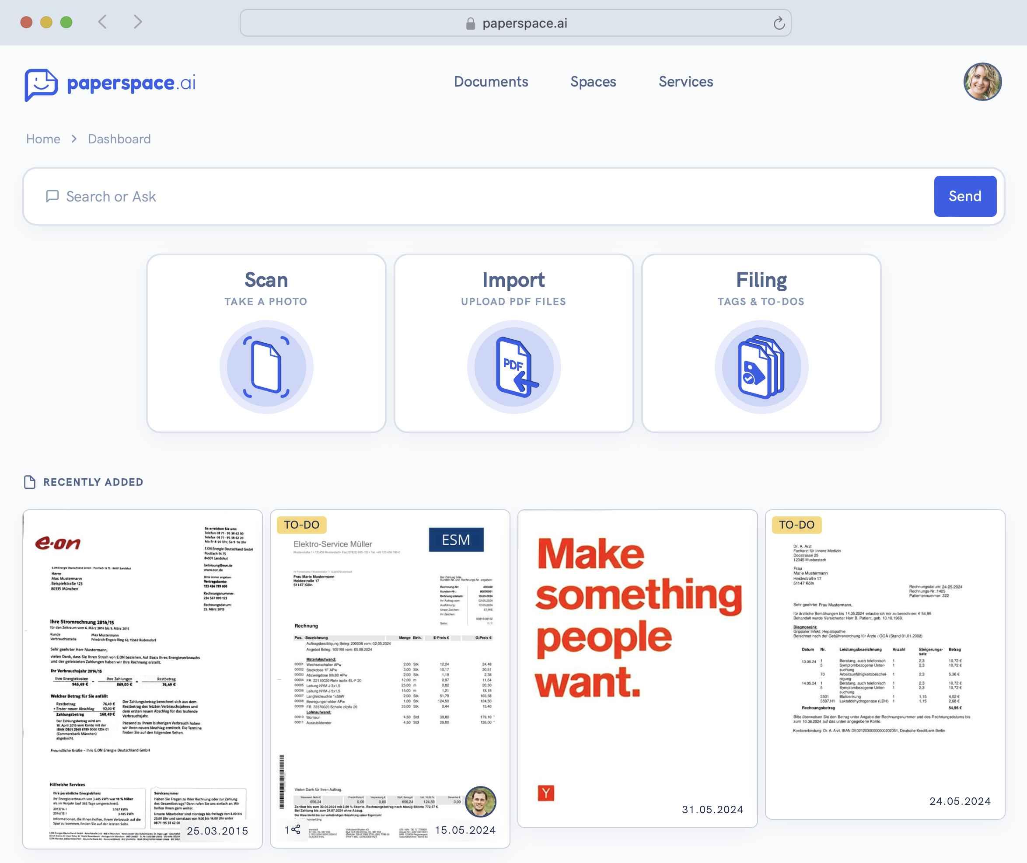1027x863 pixels.
Task: Open the Spaces menu
Action: (593, 82)
